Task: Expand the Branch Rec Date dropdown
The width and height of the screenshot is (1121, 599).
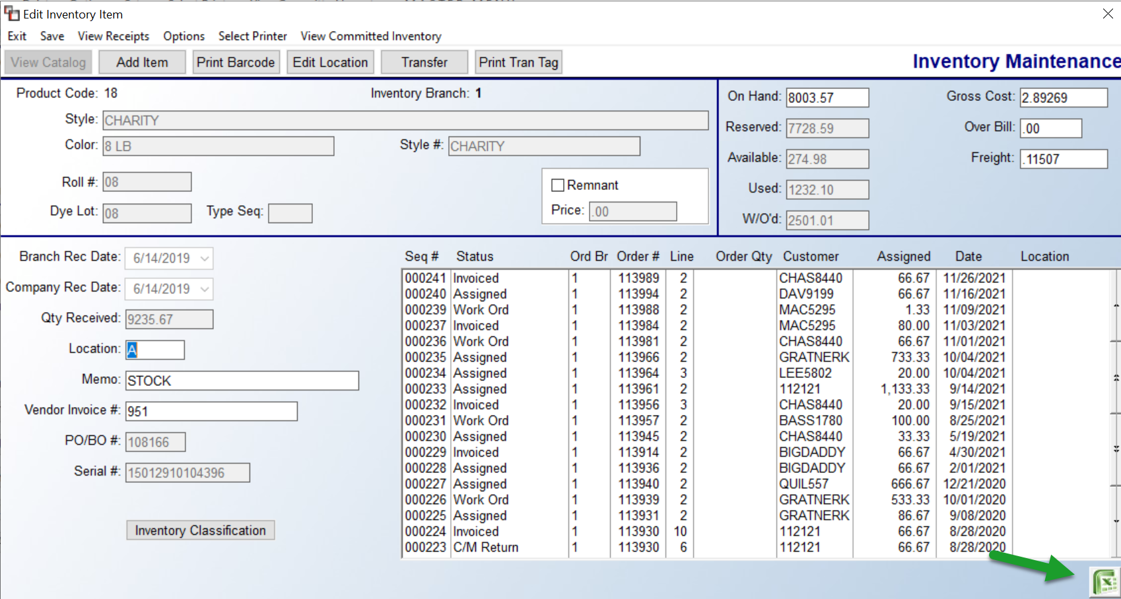Action: tap(205, 258)
